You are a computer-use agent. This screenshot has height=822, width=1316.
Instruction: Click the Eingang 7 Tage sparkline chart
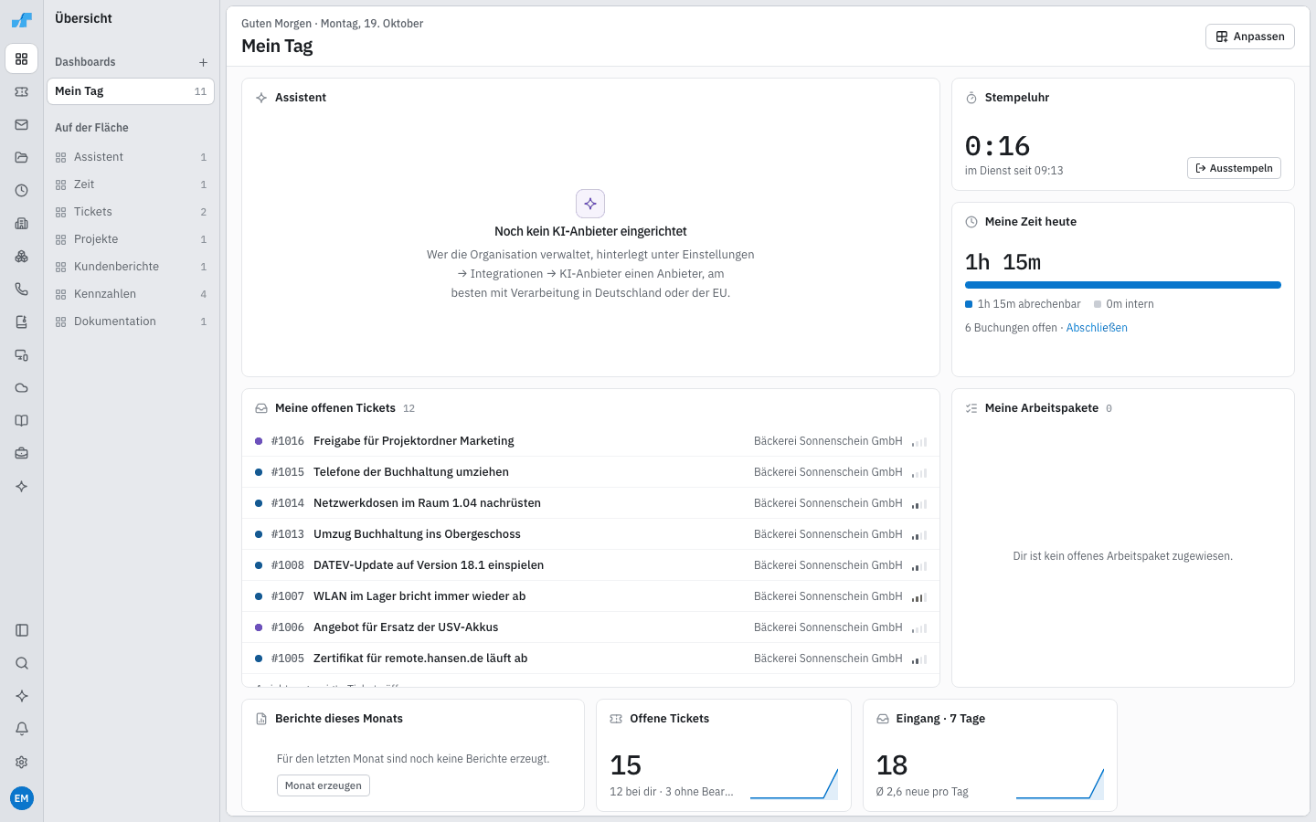pos(1060,784)
